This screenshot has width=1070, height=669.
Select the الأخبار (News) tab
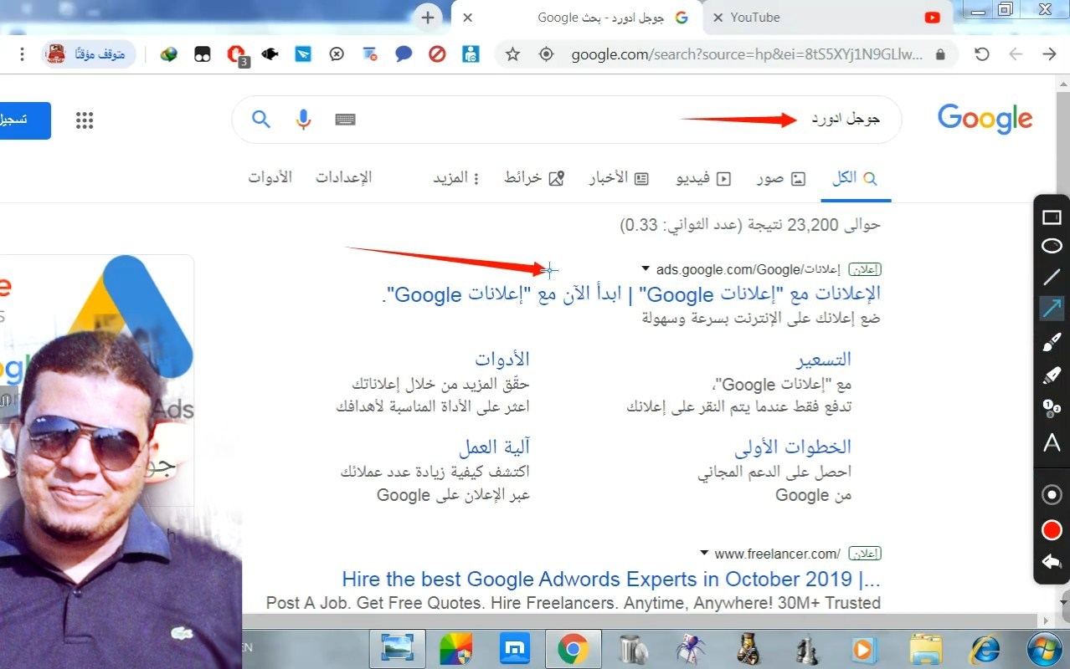[x=618, y=178]
